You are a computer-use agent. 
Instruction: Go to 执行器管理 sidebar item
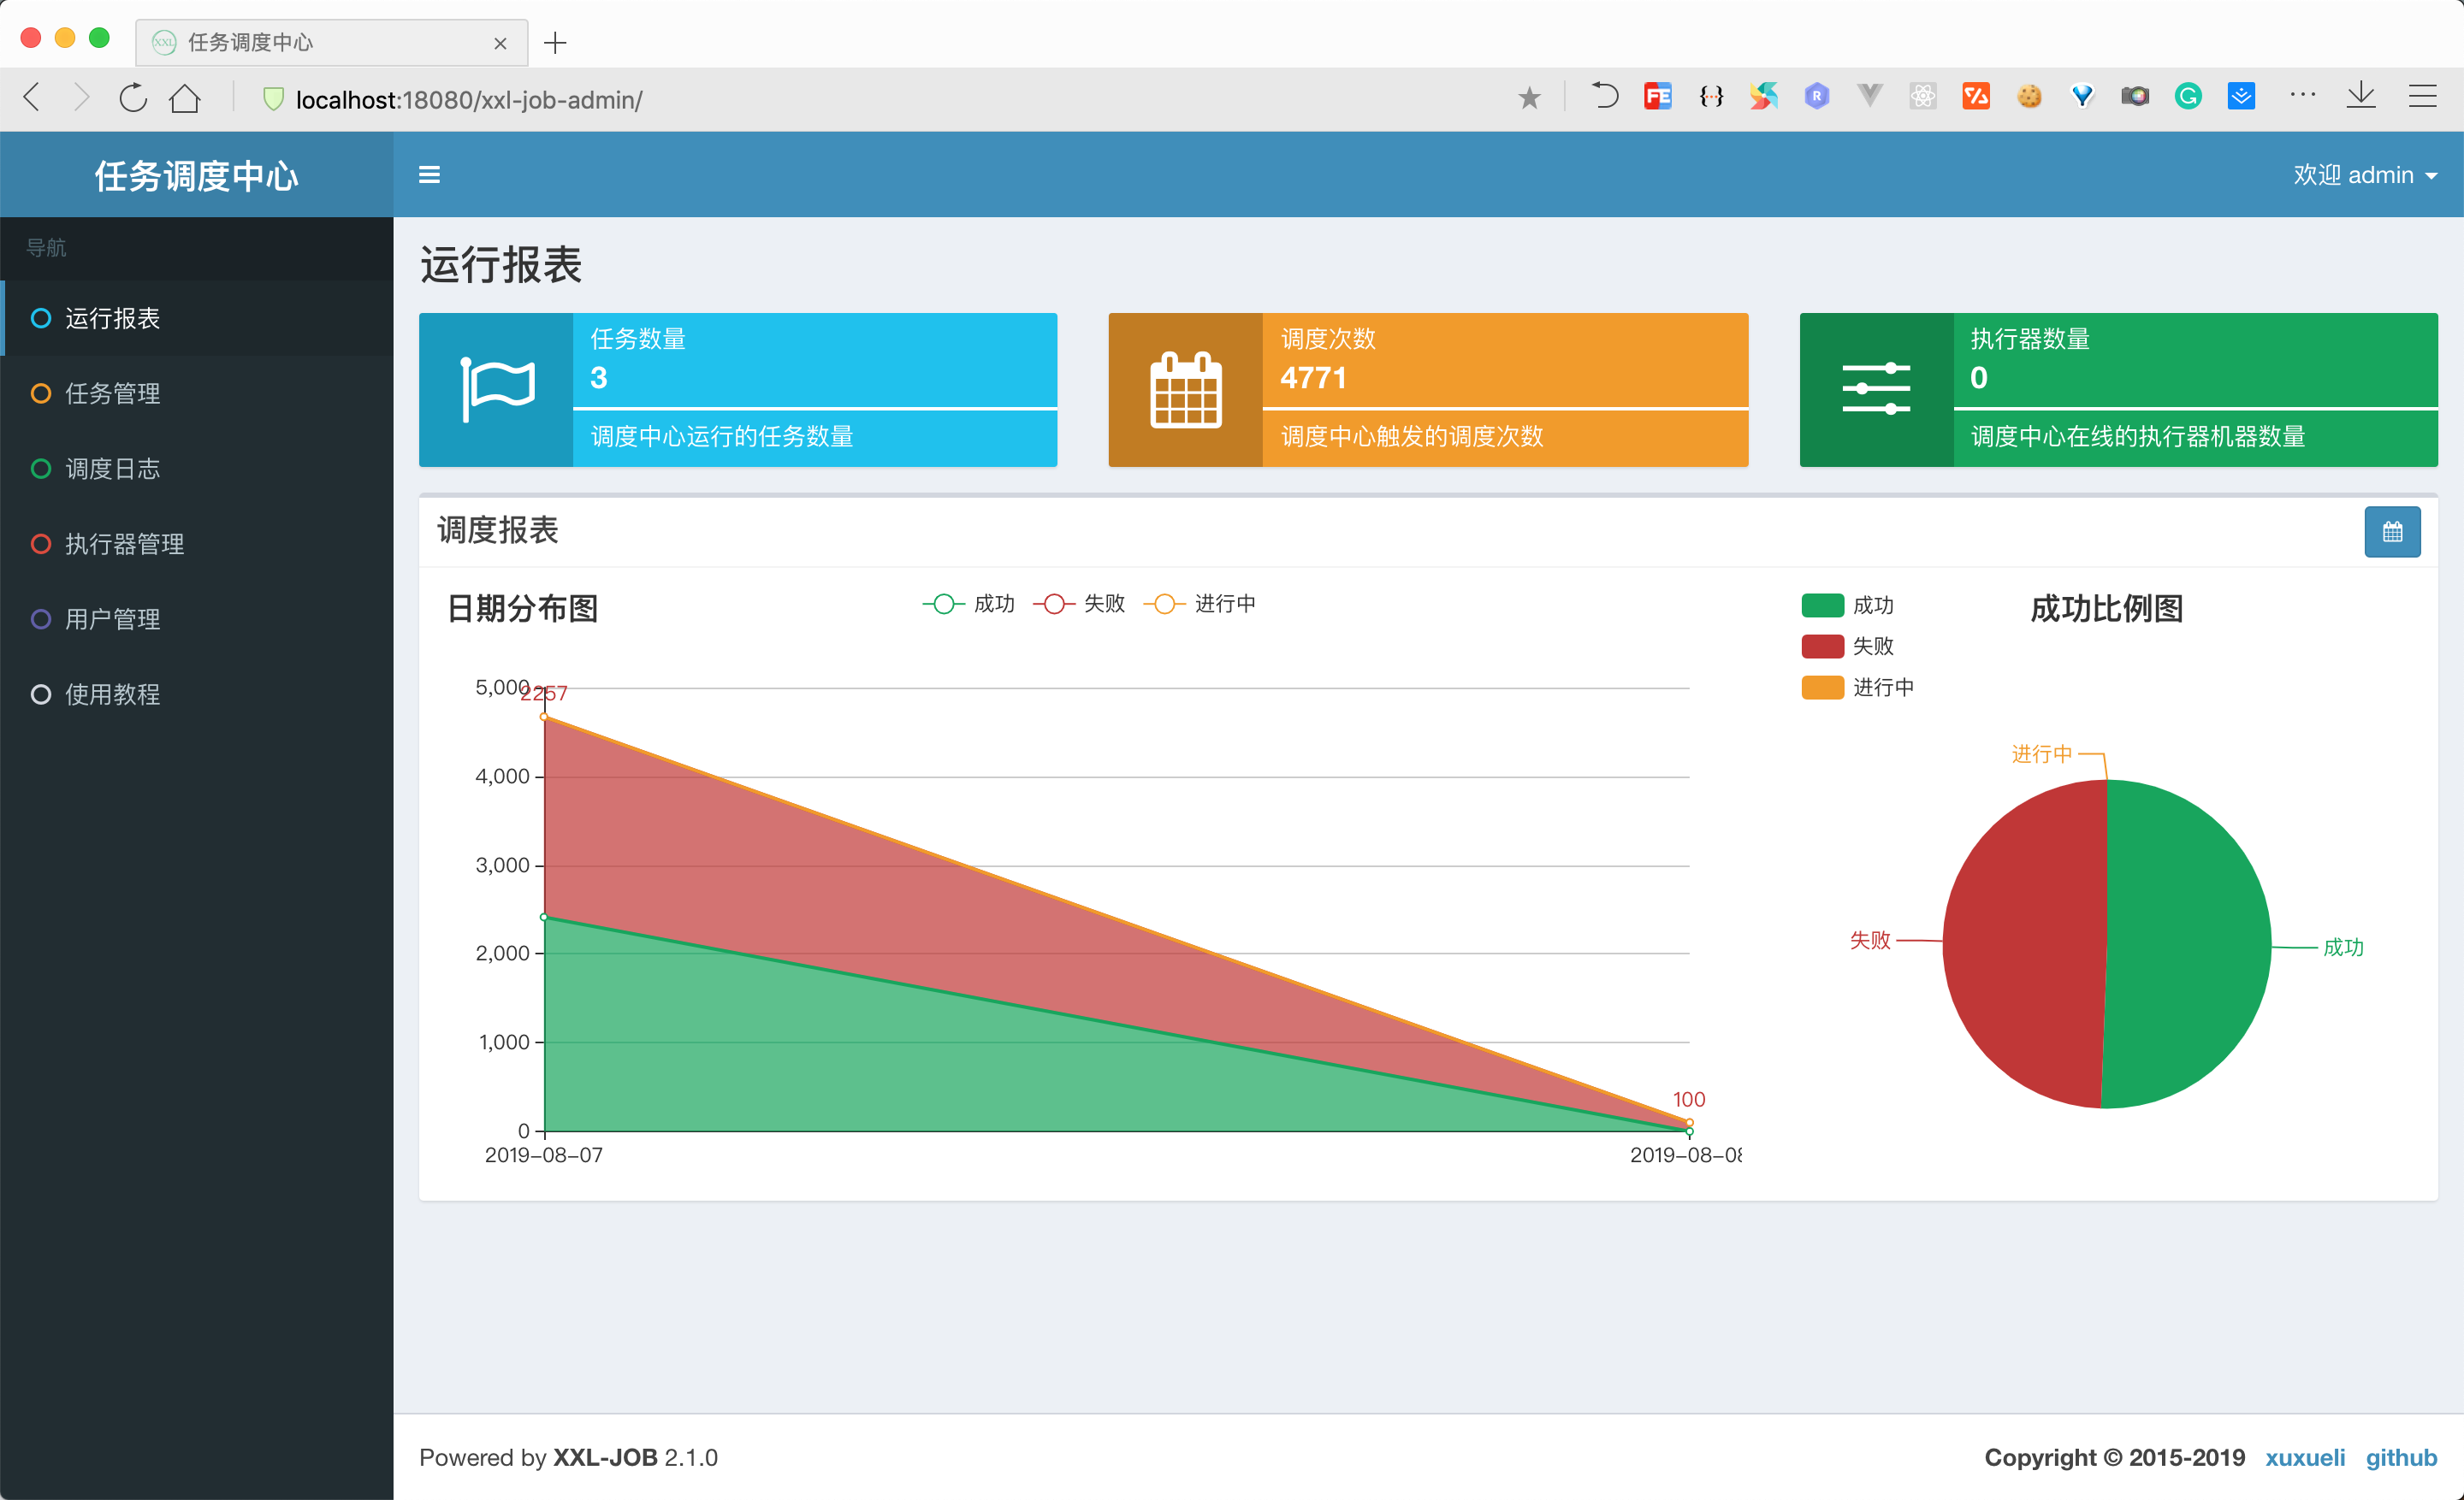tap(124, 544)
